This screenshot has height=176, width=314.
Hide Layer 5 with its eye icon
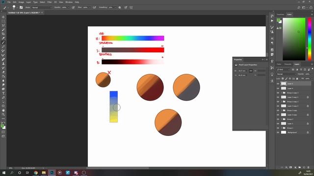[278, 84]
